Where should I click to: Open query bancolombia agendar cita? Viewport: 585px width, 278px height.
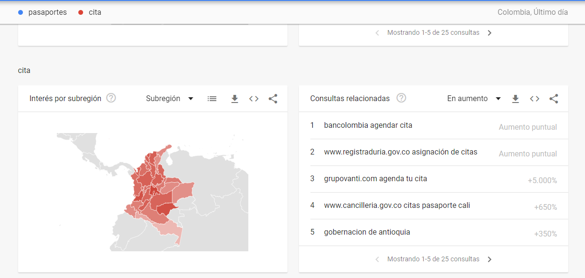368,125
